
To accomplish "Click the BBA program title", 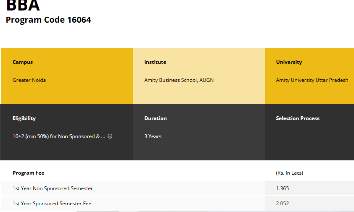I will coord(23,5).
